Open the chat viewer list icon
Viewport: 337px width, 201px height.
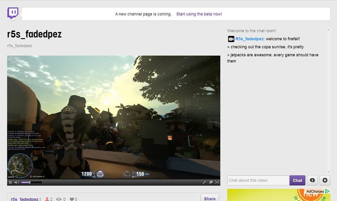[312, 180]
